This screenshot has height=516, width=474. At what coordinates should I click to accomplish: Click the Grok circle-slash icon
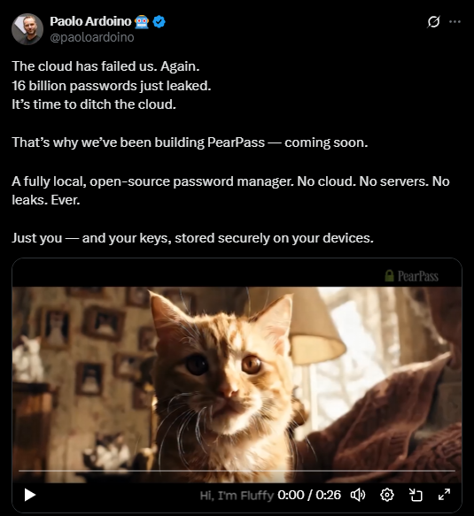pos(433,22)
